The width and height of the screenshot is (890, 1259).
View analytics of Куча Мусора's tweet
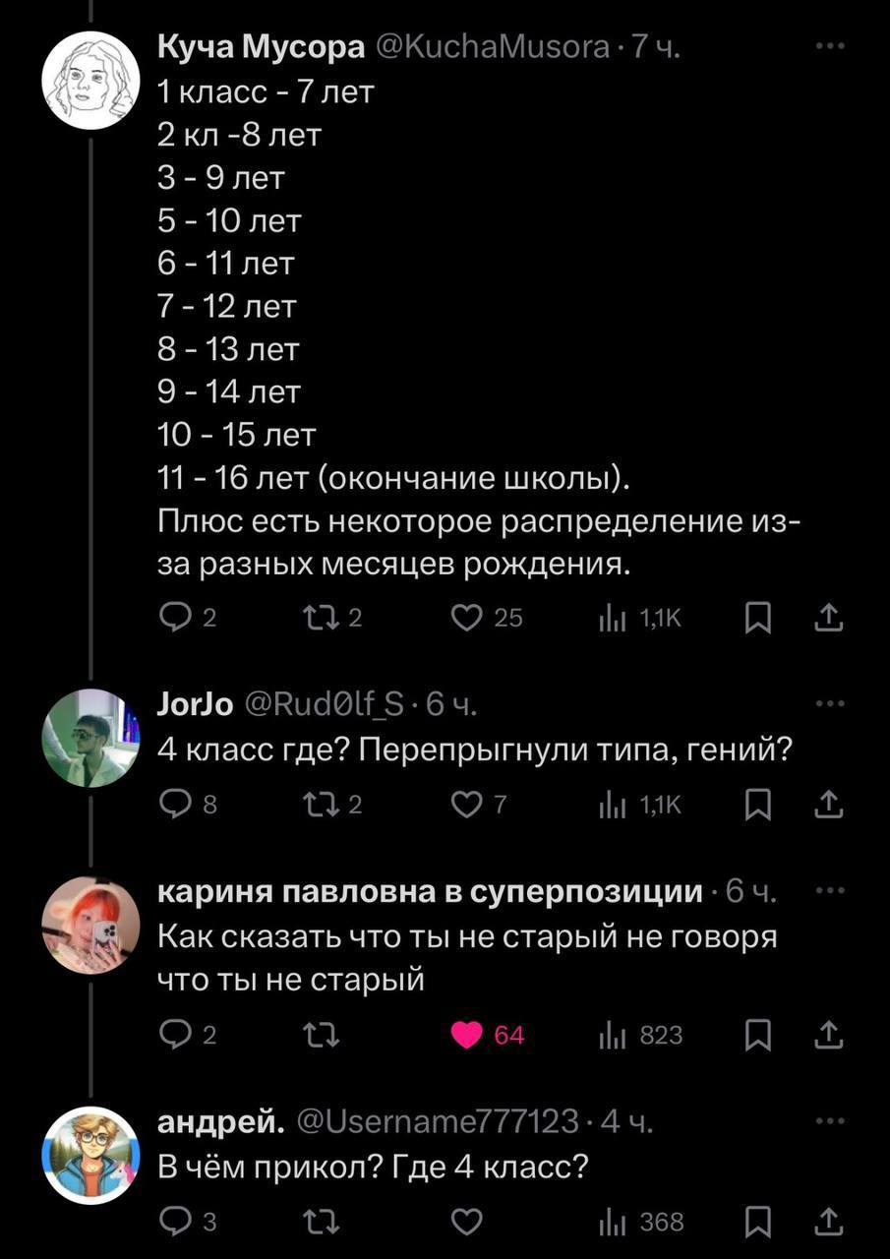click(x=613, y=618)
